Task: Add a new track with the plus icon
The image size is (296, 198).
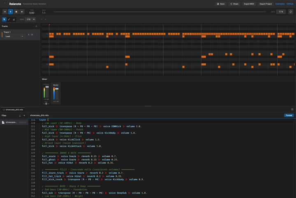Action: [36, 26]
